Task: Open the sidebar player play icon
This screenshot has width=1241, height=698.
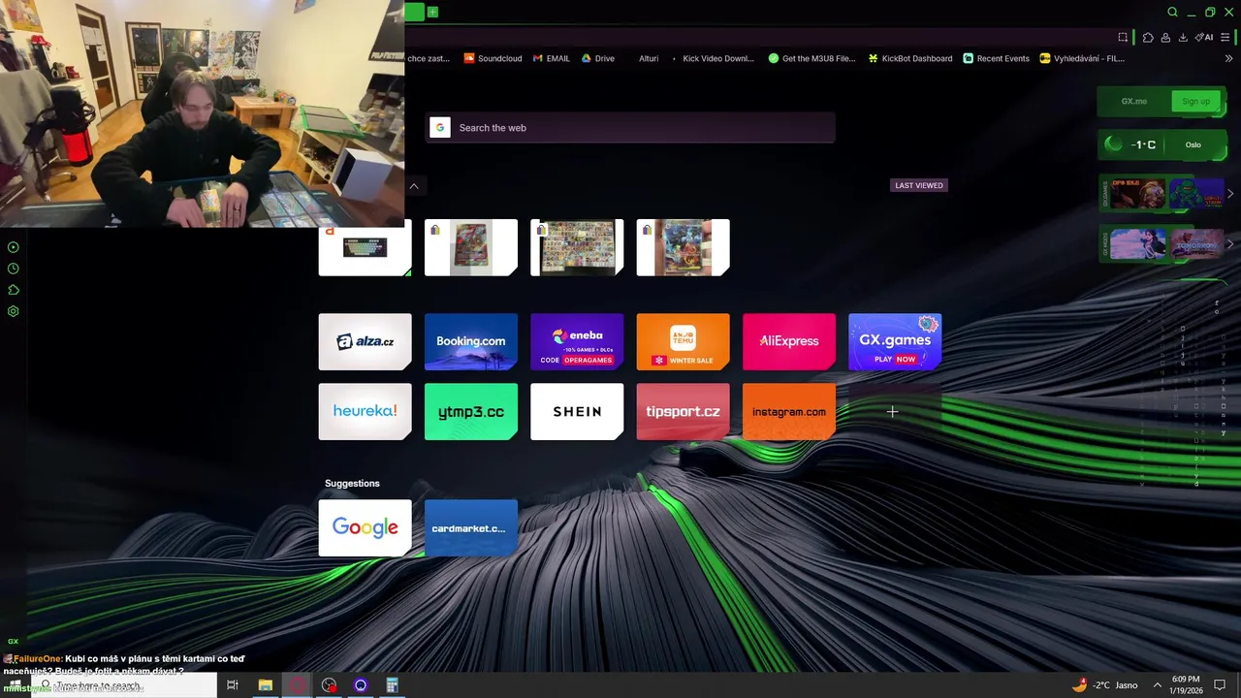Action: [x=14, y=247]
